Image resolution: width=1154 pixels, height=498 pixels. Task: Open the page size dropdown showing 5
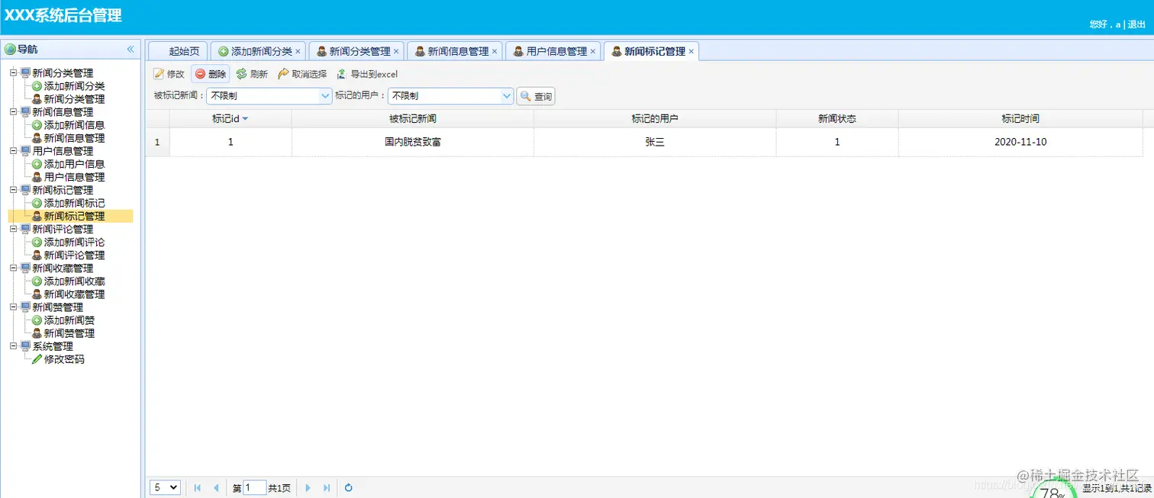[x=165, y=487]
